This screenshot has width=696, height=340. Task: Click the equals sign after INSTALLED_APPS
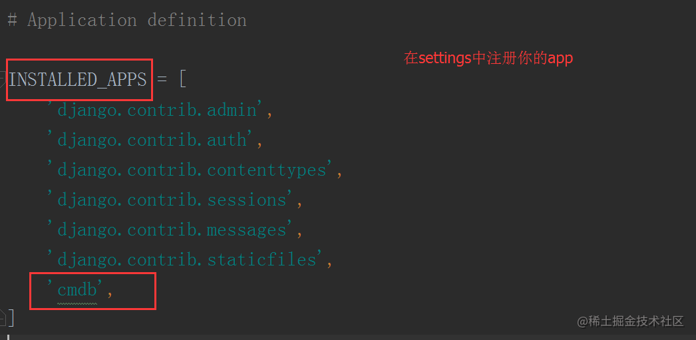(162, 81)
